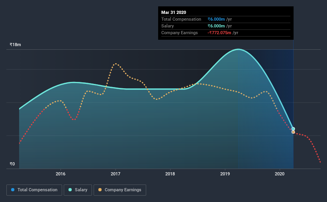Click the teal ₹6.000m Salary value
The image size is (327, 202).
coord(216,26)
